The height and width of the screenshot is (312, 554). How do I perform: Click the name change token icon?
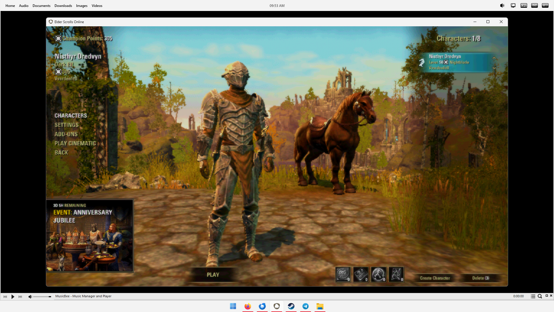(x=343, y=274)
